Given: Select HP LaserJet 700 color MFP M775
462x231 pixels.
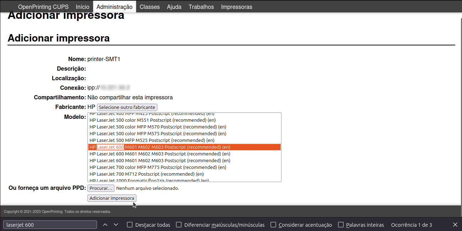Looking at the screenshot, I should click(184, 167).
